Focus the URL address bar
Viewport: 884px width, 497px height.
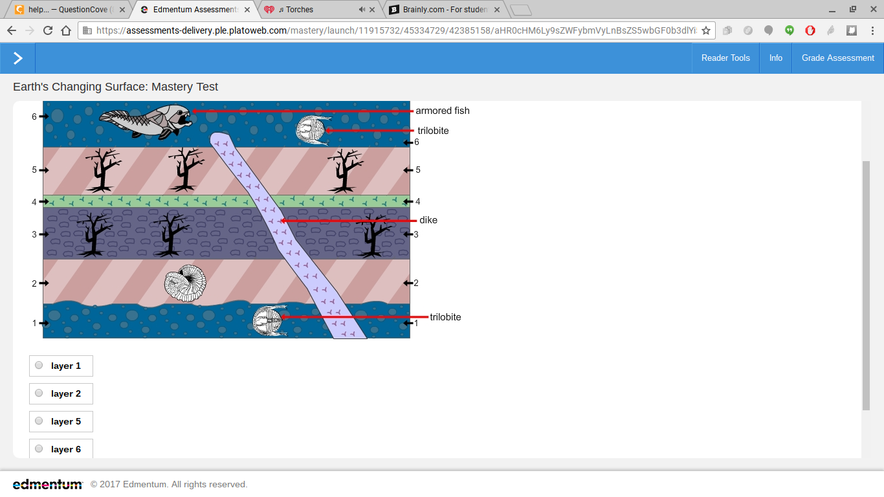(396, 30)
